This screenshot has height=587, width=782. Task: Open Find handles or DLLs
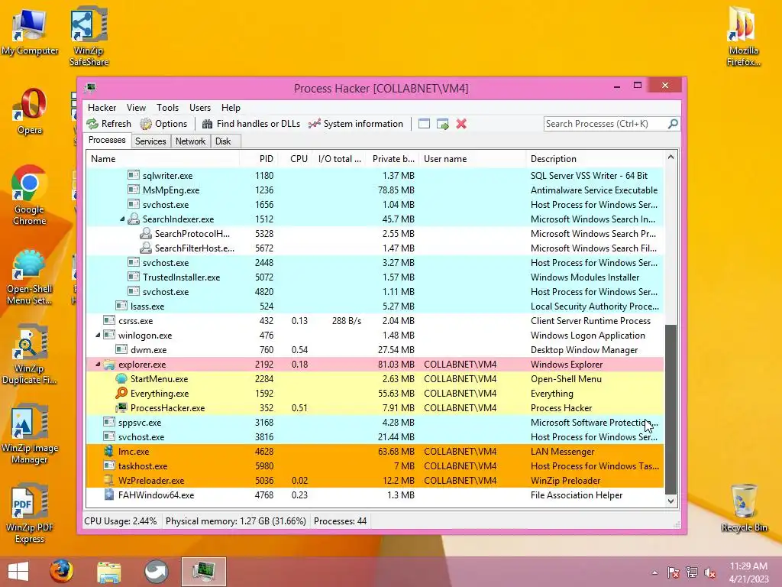[x=251, y=124]
